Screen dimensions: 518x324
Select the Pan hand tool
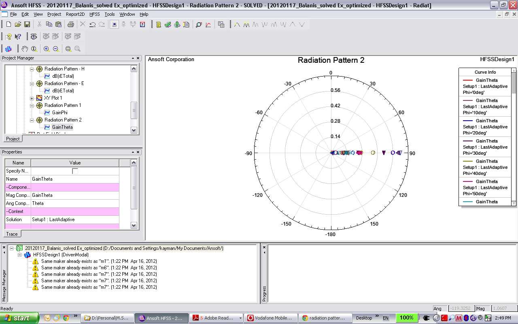click(25, 49)
